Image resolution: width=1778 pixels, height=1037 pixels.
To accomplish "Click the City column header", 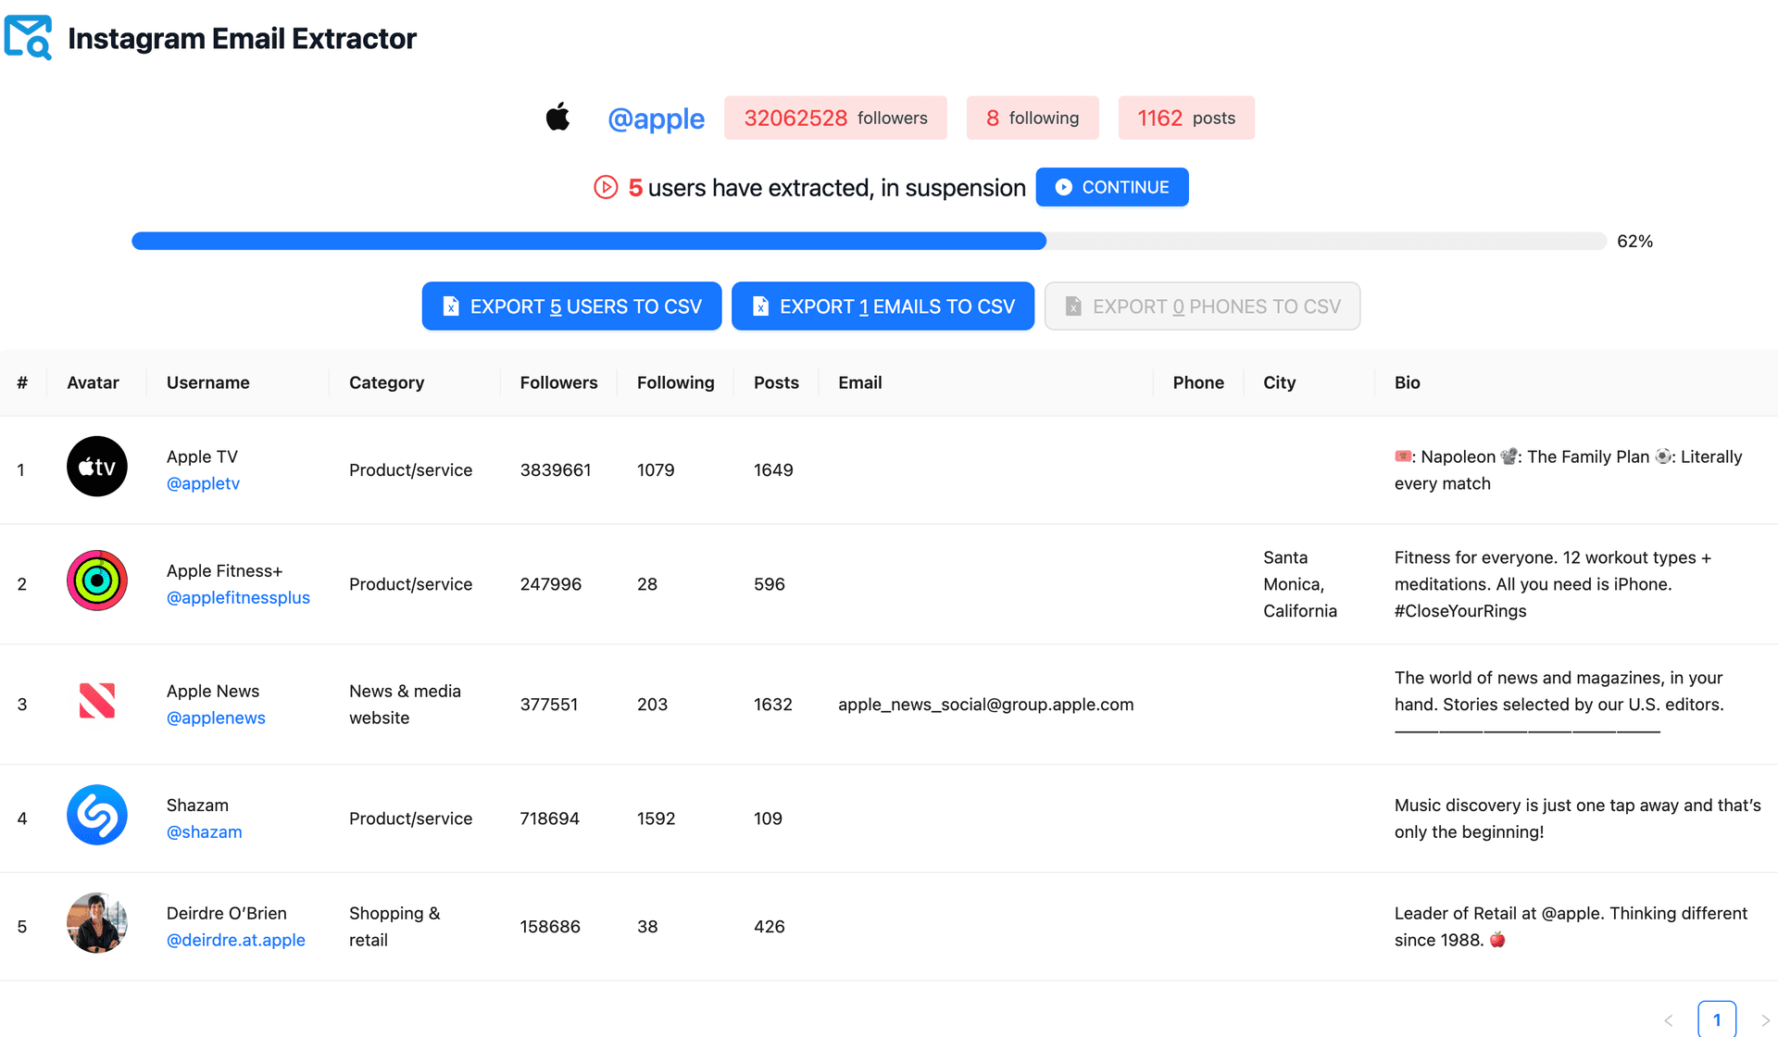I will [x=1279, y=382].
